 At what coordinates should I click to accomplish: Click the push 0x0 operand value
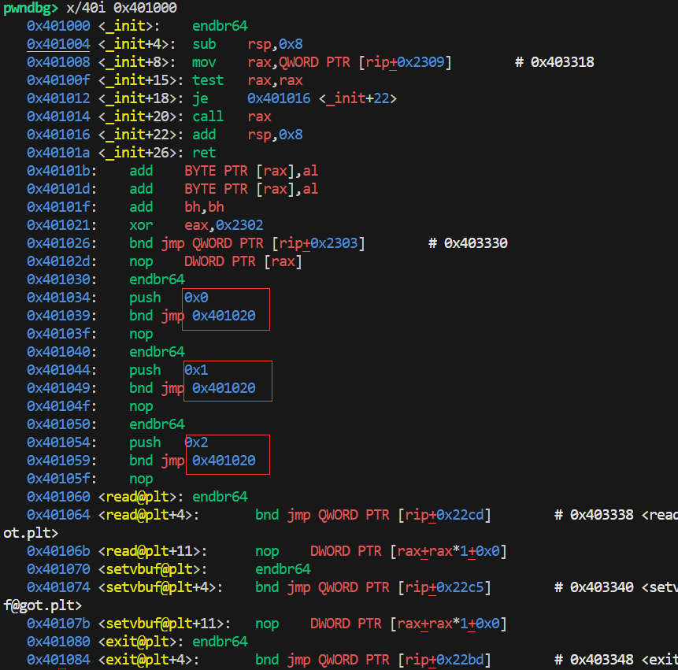tap(196, 298)
